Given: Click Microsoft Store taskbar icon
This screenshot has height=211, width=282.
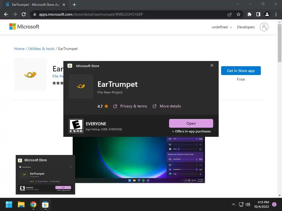Looking at the screenshot, I should tap(45, 204).
